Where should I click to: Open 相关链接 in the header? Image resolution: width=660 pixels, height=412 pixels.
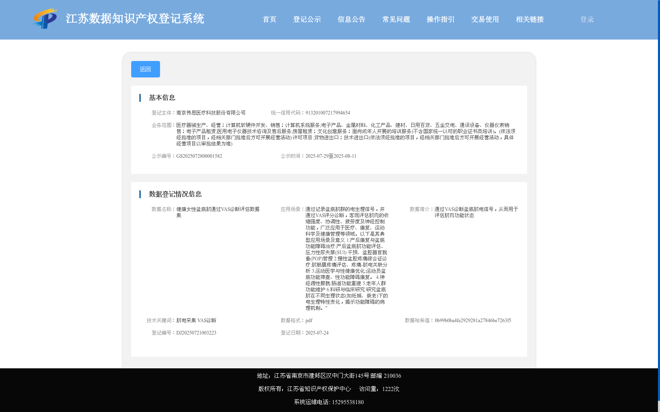(x=530, y=19)
